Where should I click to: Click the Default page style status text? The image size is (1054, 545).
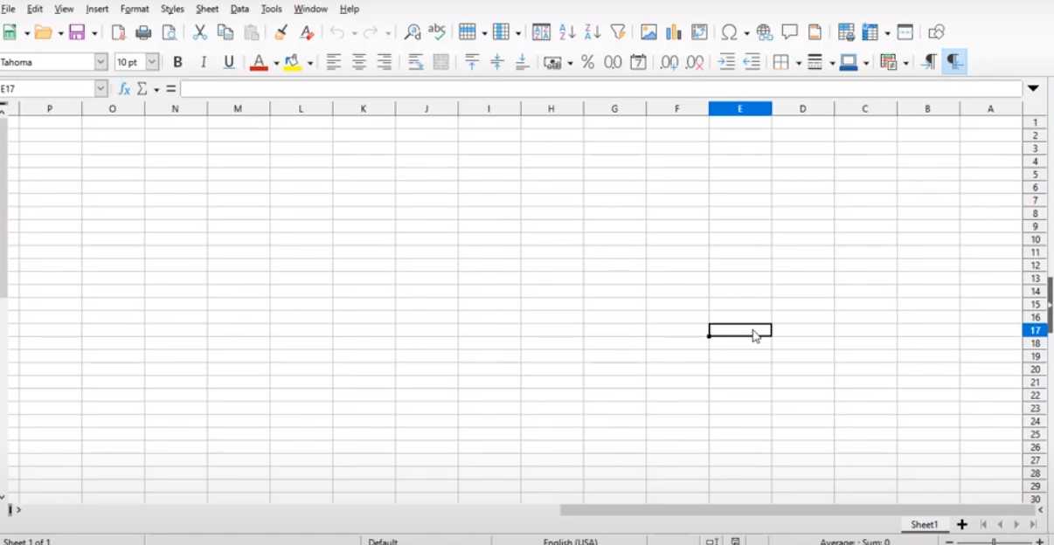[383, 542]
